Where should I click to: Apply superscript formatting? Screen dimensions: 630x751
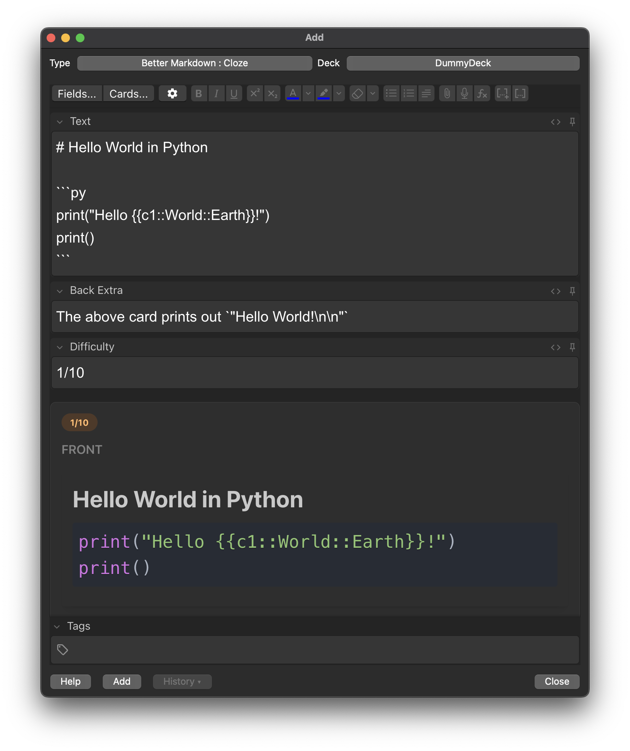255,94
